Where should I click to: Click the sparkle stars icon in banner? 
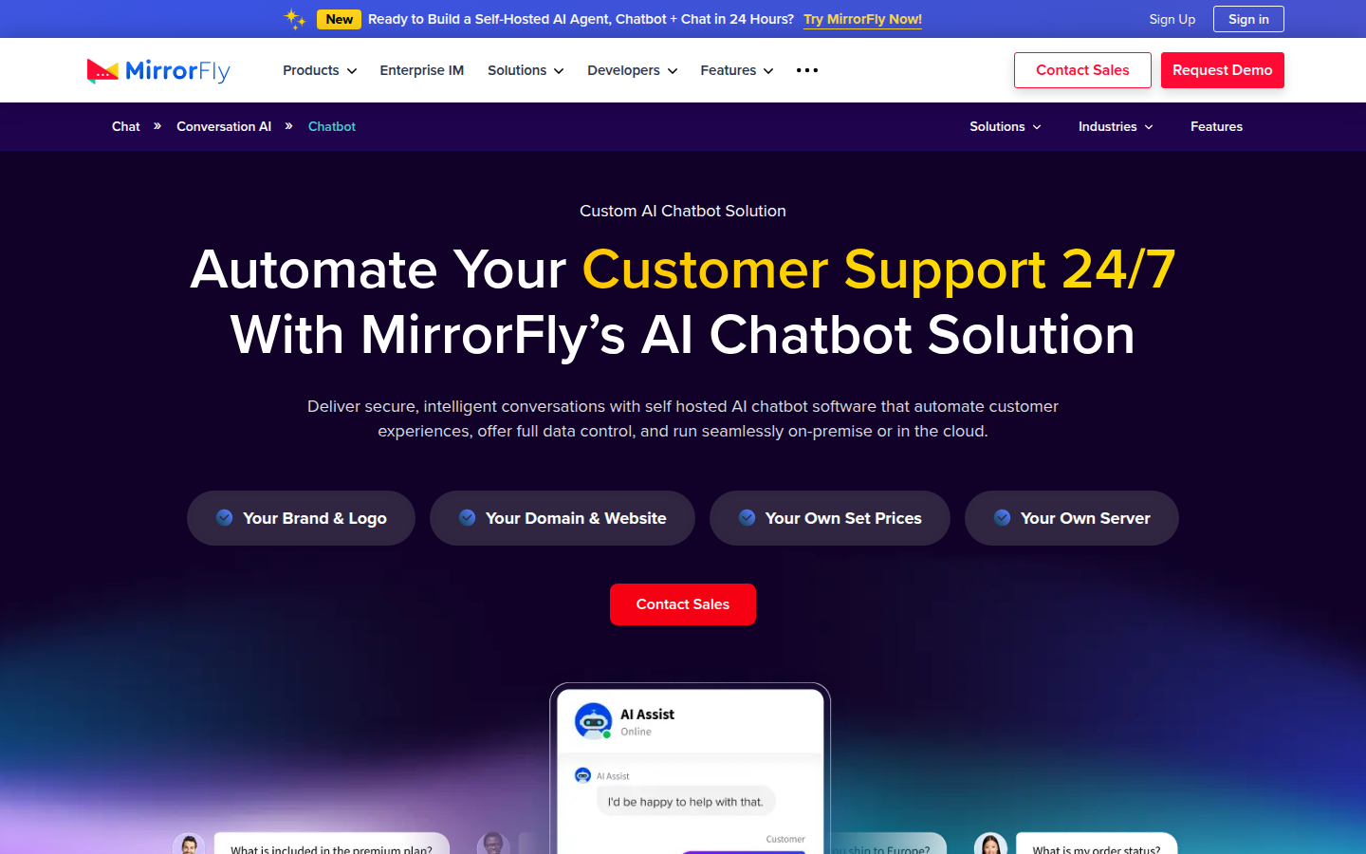[295, 18]
